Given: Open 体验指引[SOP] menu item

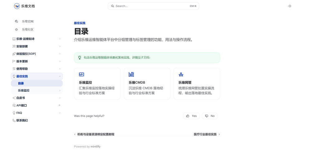Looking at the screenshot, I should pyautogui.click(x=37, y=54).
